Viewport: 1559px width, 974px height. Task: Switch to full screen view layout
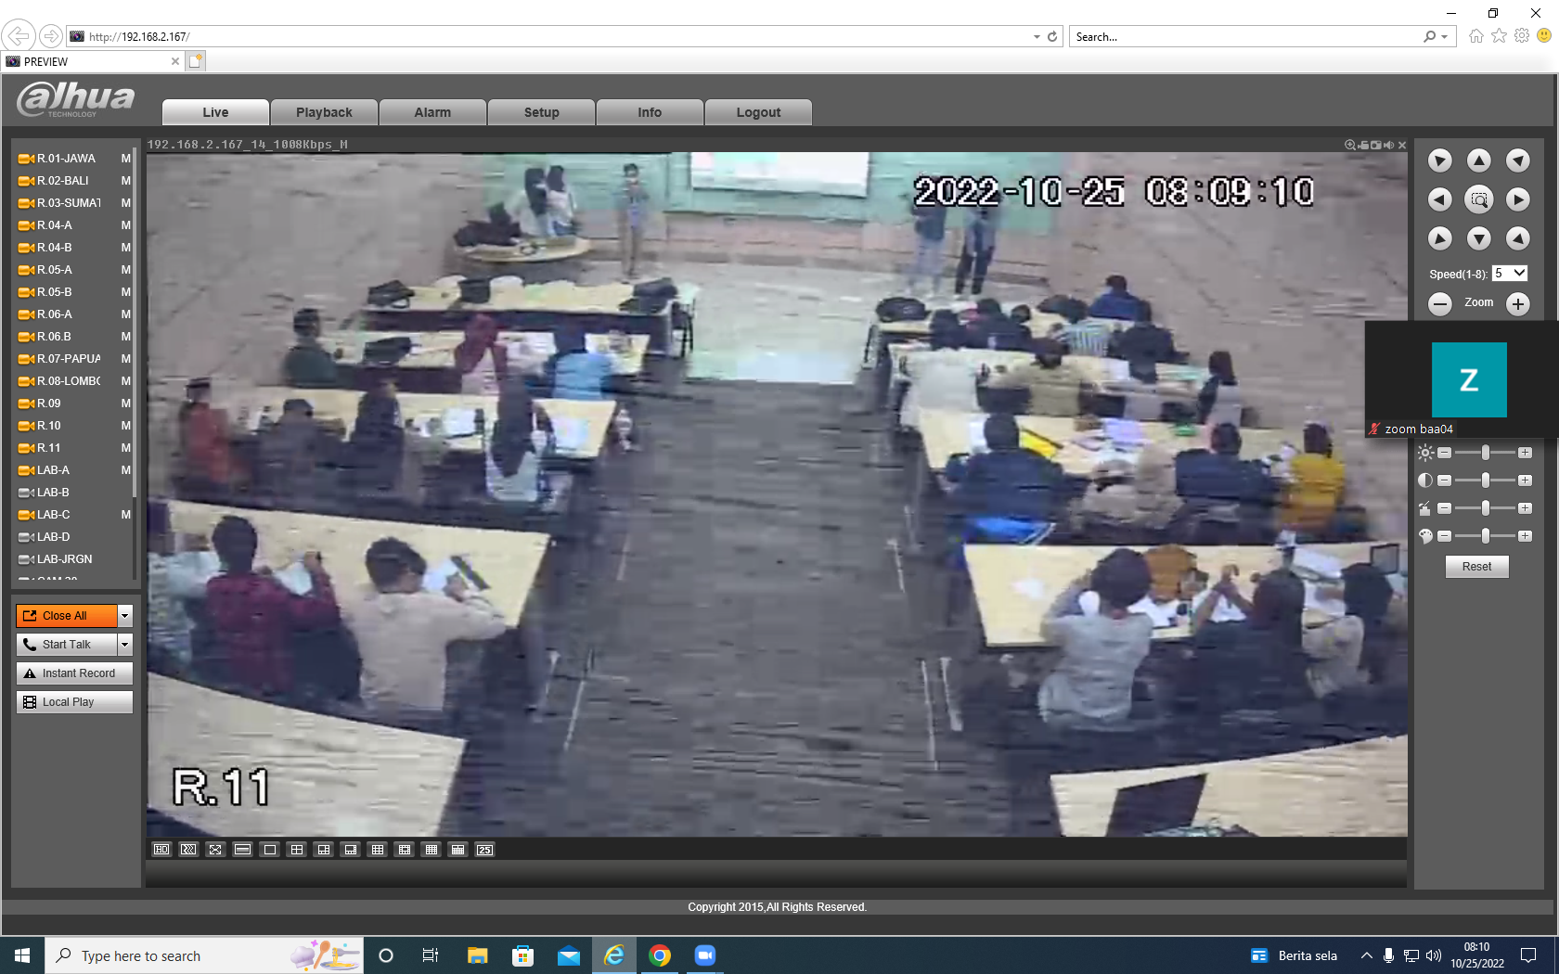pos(215,850)
